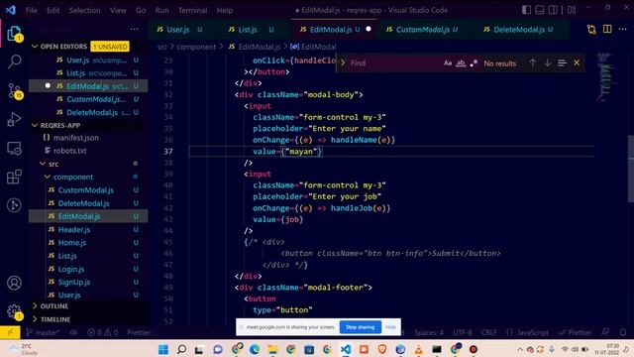Collapse the Open Editors section
Image resolution: width=634 pixels, height=357 pixels.
pyautogui.click(x=35, y=47)
